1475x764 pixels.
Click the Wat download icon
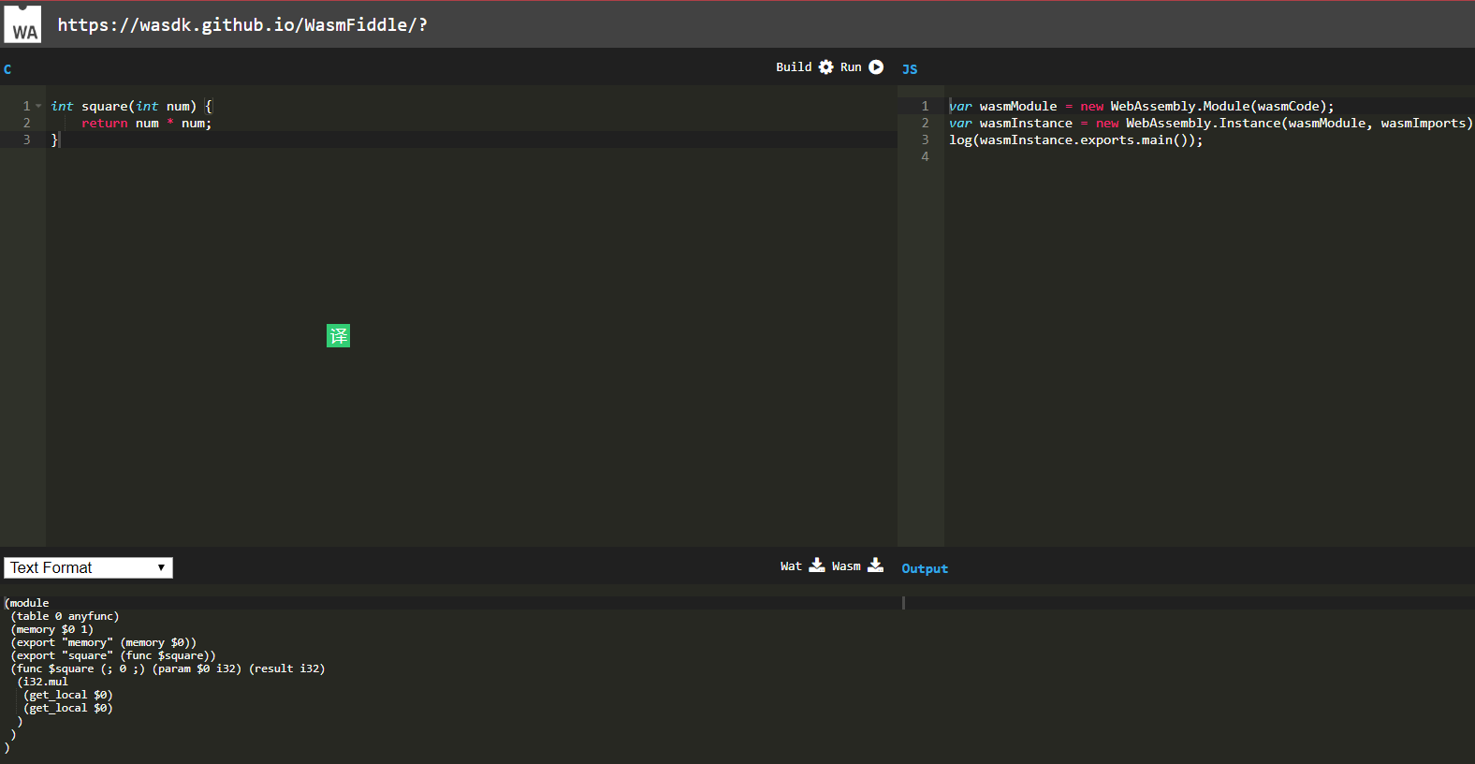817,566
